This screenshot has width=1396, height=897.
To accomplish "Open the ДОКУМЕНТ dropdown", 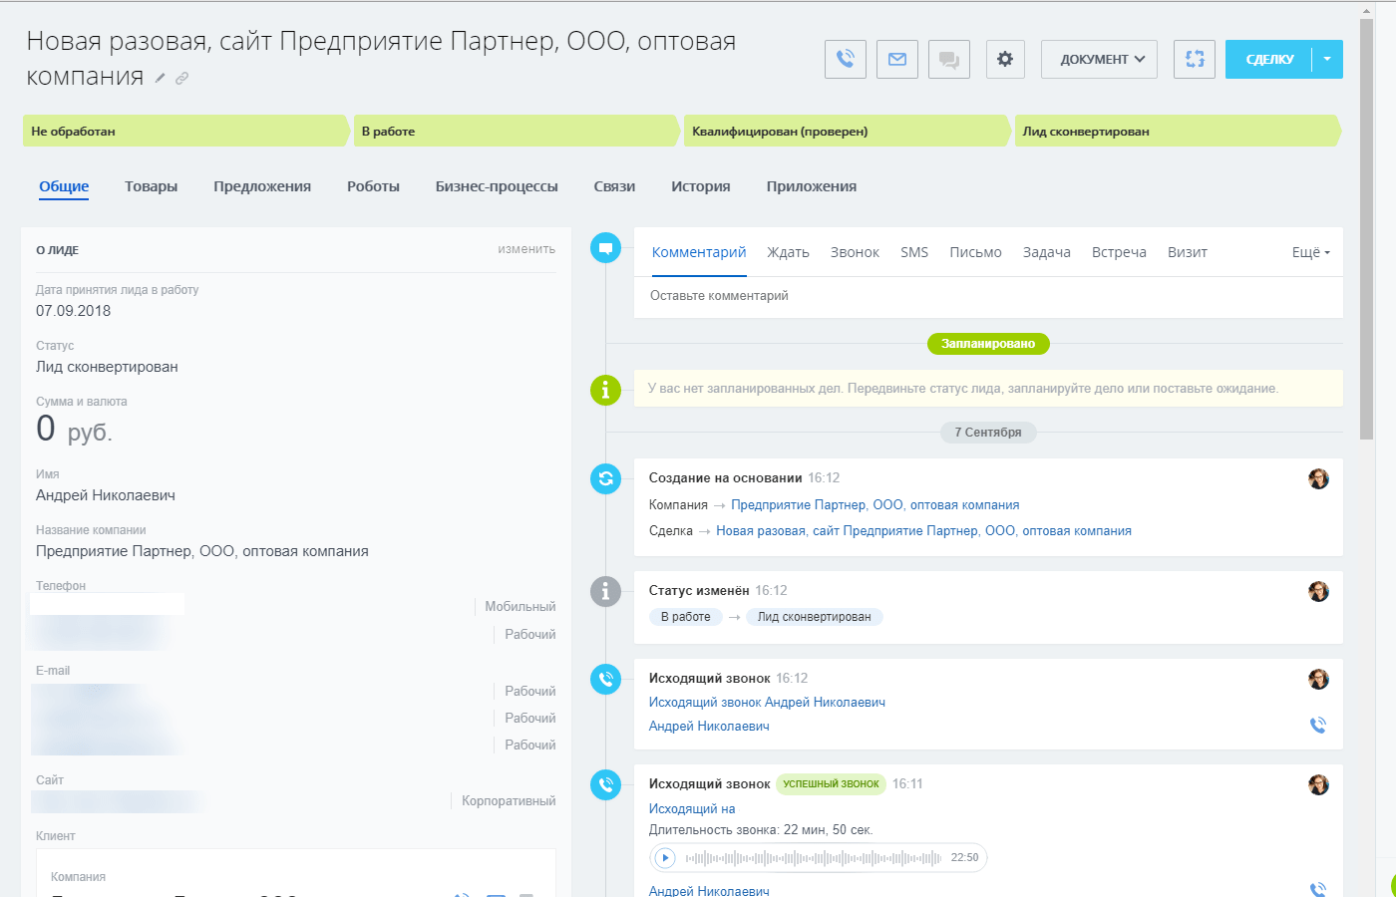I will coord(1098,59).
